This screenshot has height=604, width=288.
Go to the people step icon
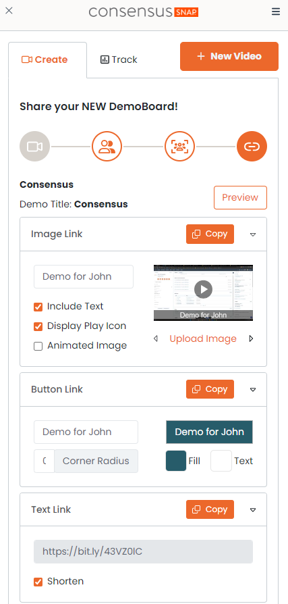tap(107, 147)
